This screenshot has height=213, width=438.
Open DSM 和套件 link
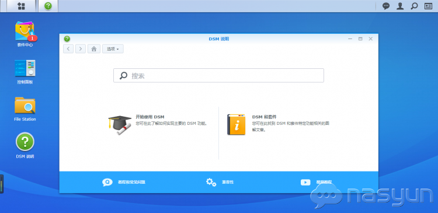(264, 117)
